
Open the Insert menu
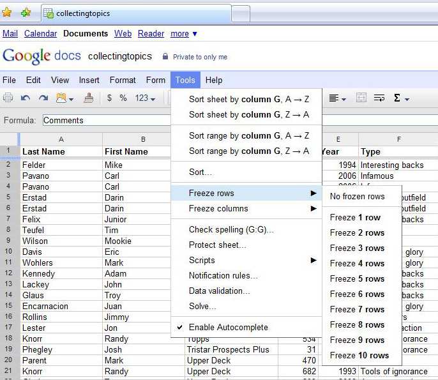pyautogui.click(x=89, y=80)
